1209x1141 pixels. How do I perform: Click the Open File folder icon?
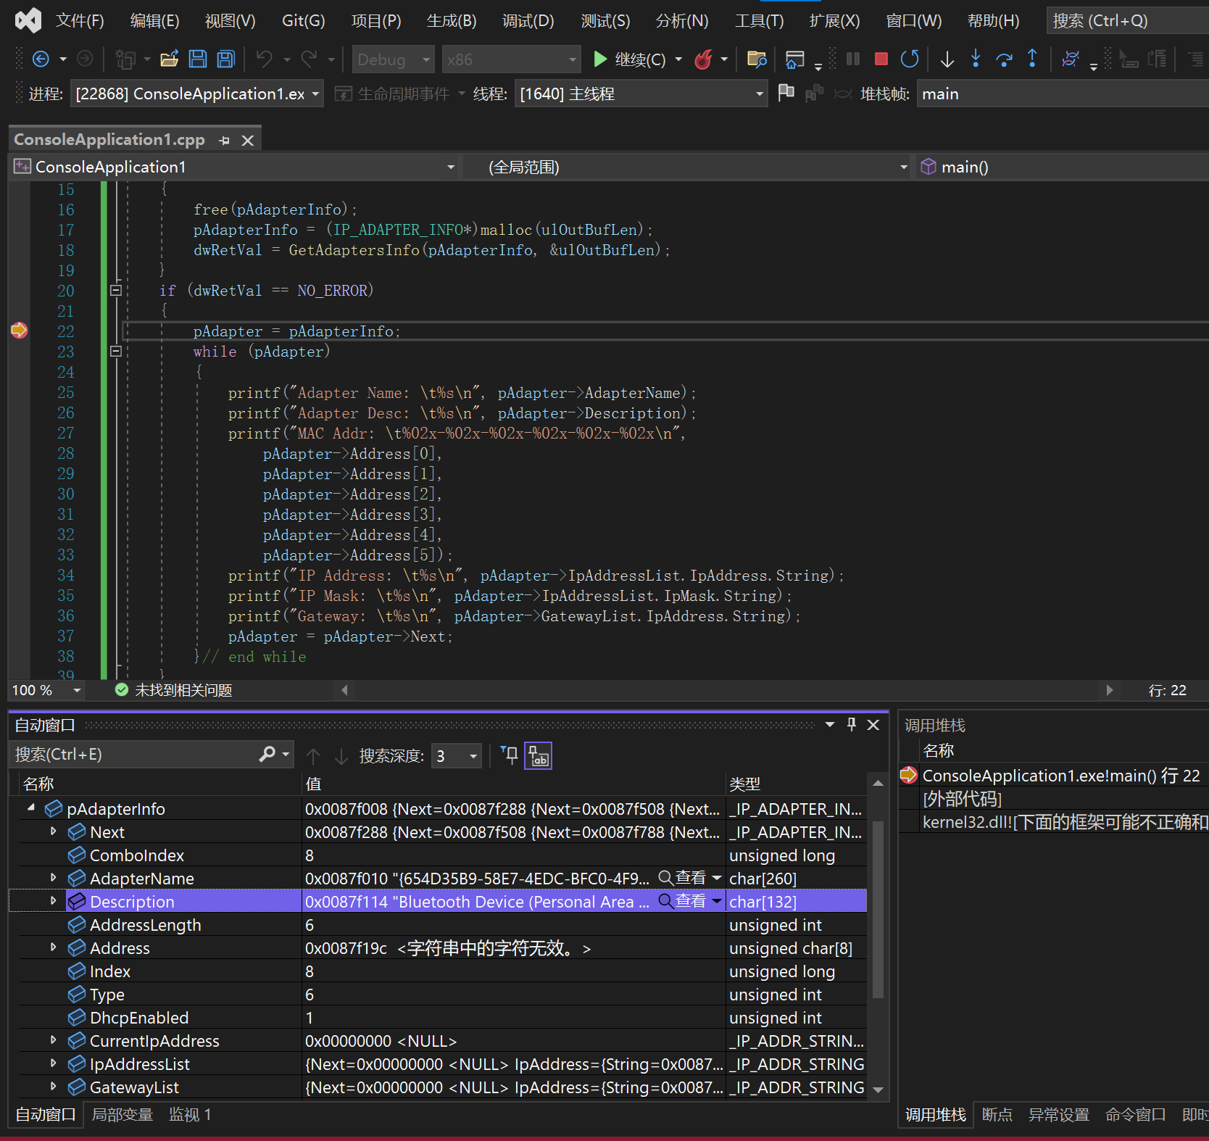pyautogui.click(x=169, y=59)
